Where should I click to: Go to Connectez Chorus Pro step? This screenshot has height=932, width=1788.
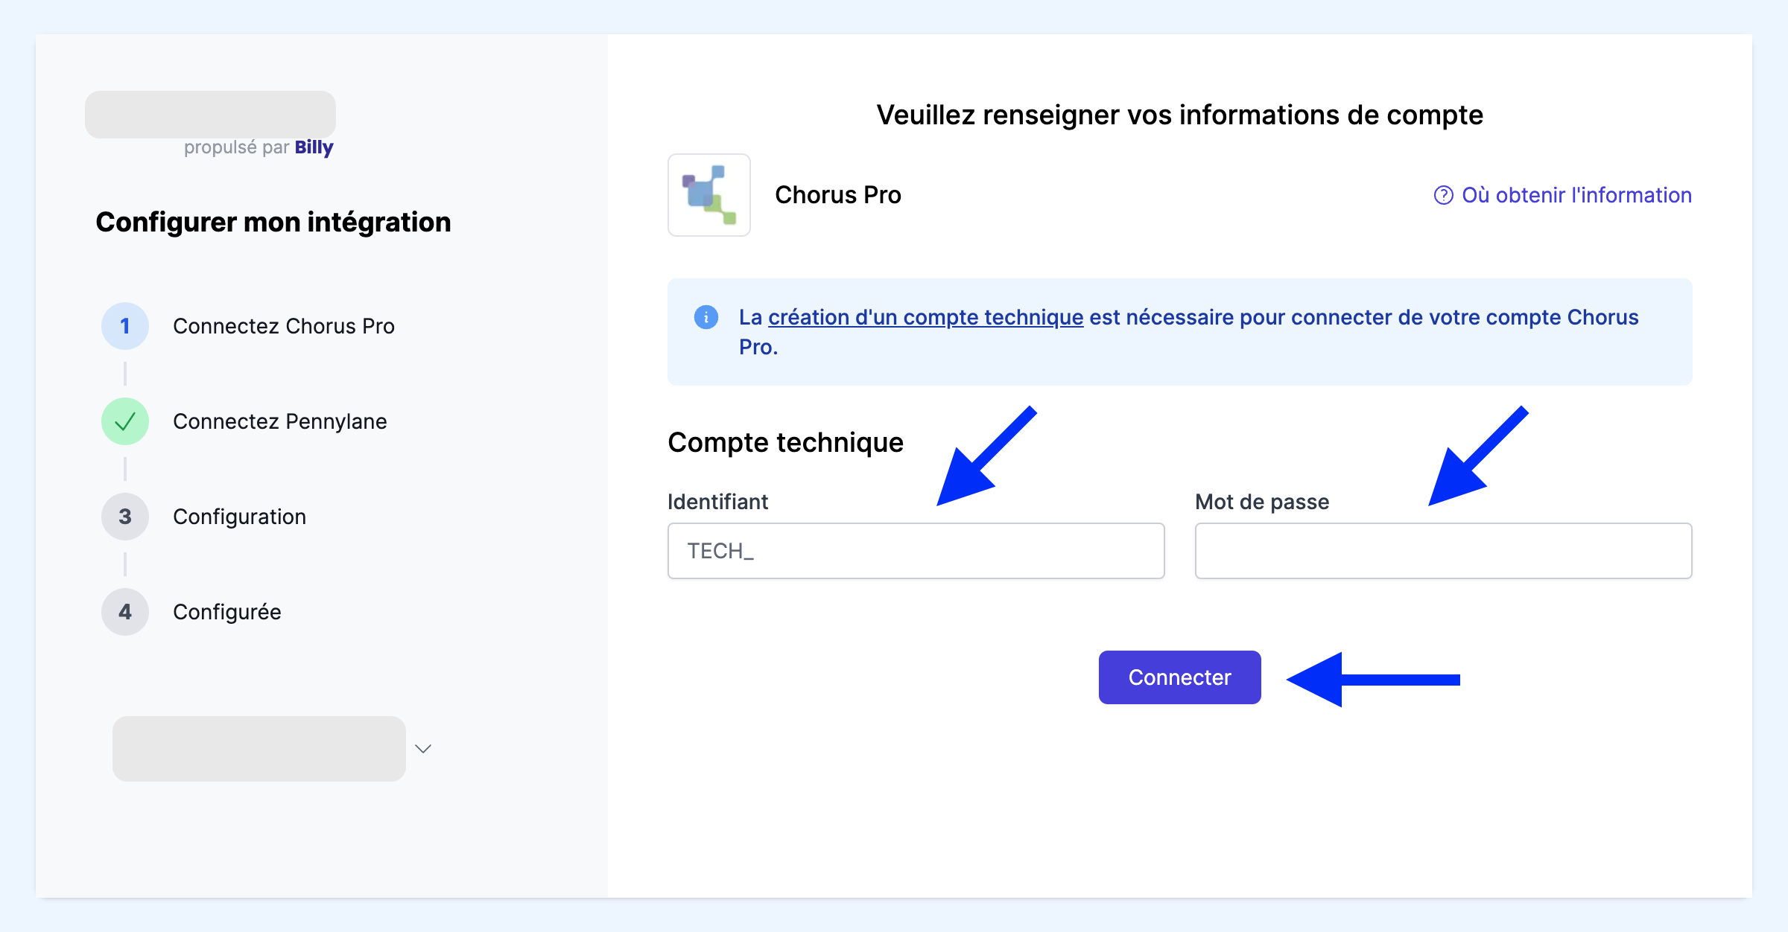click(283, 326)
